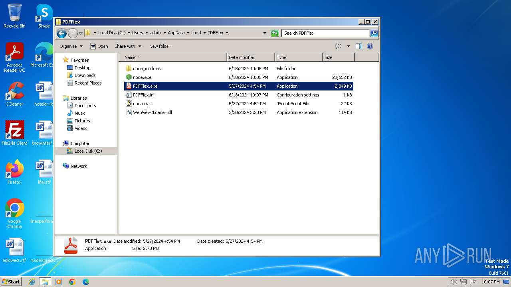This screenshot has height=287, width=511.
Task: Select the node.exe file icon
Action: (x=129, y=77)
